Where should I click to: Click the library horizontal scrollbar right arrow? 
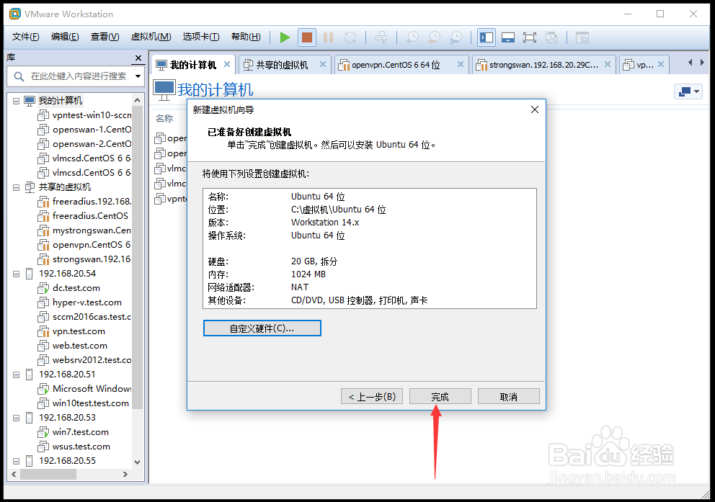[x=125, y=474]
